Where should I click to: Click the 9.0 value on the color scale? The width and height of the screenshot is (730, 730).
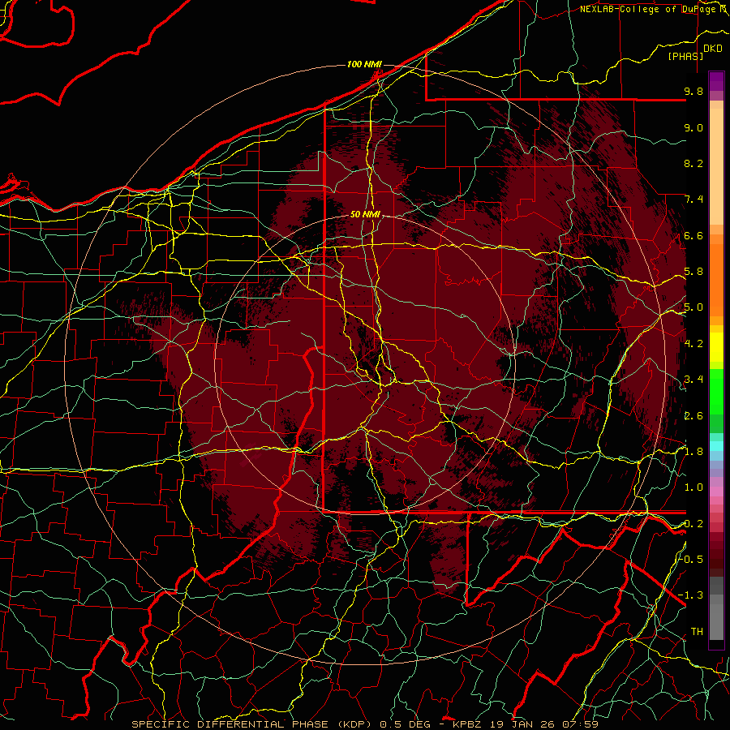(693, 127)
